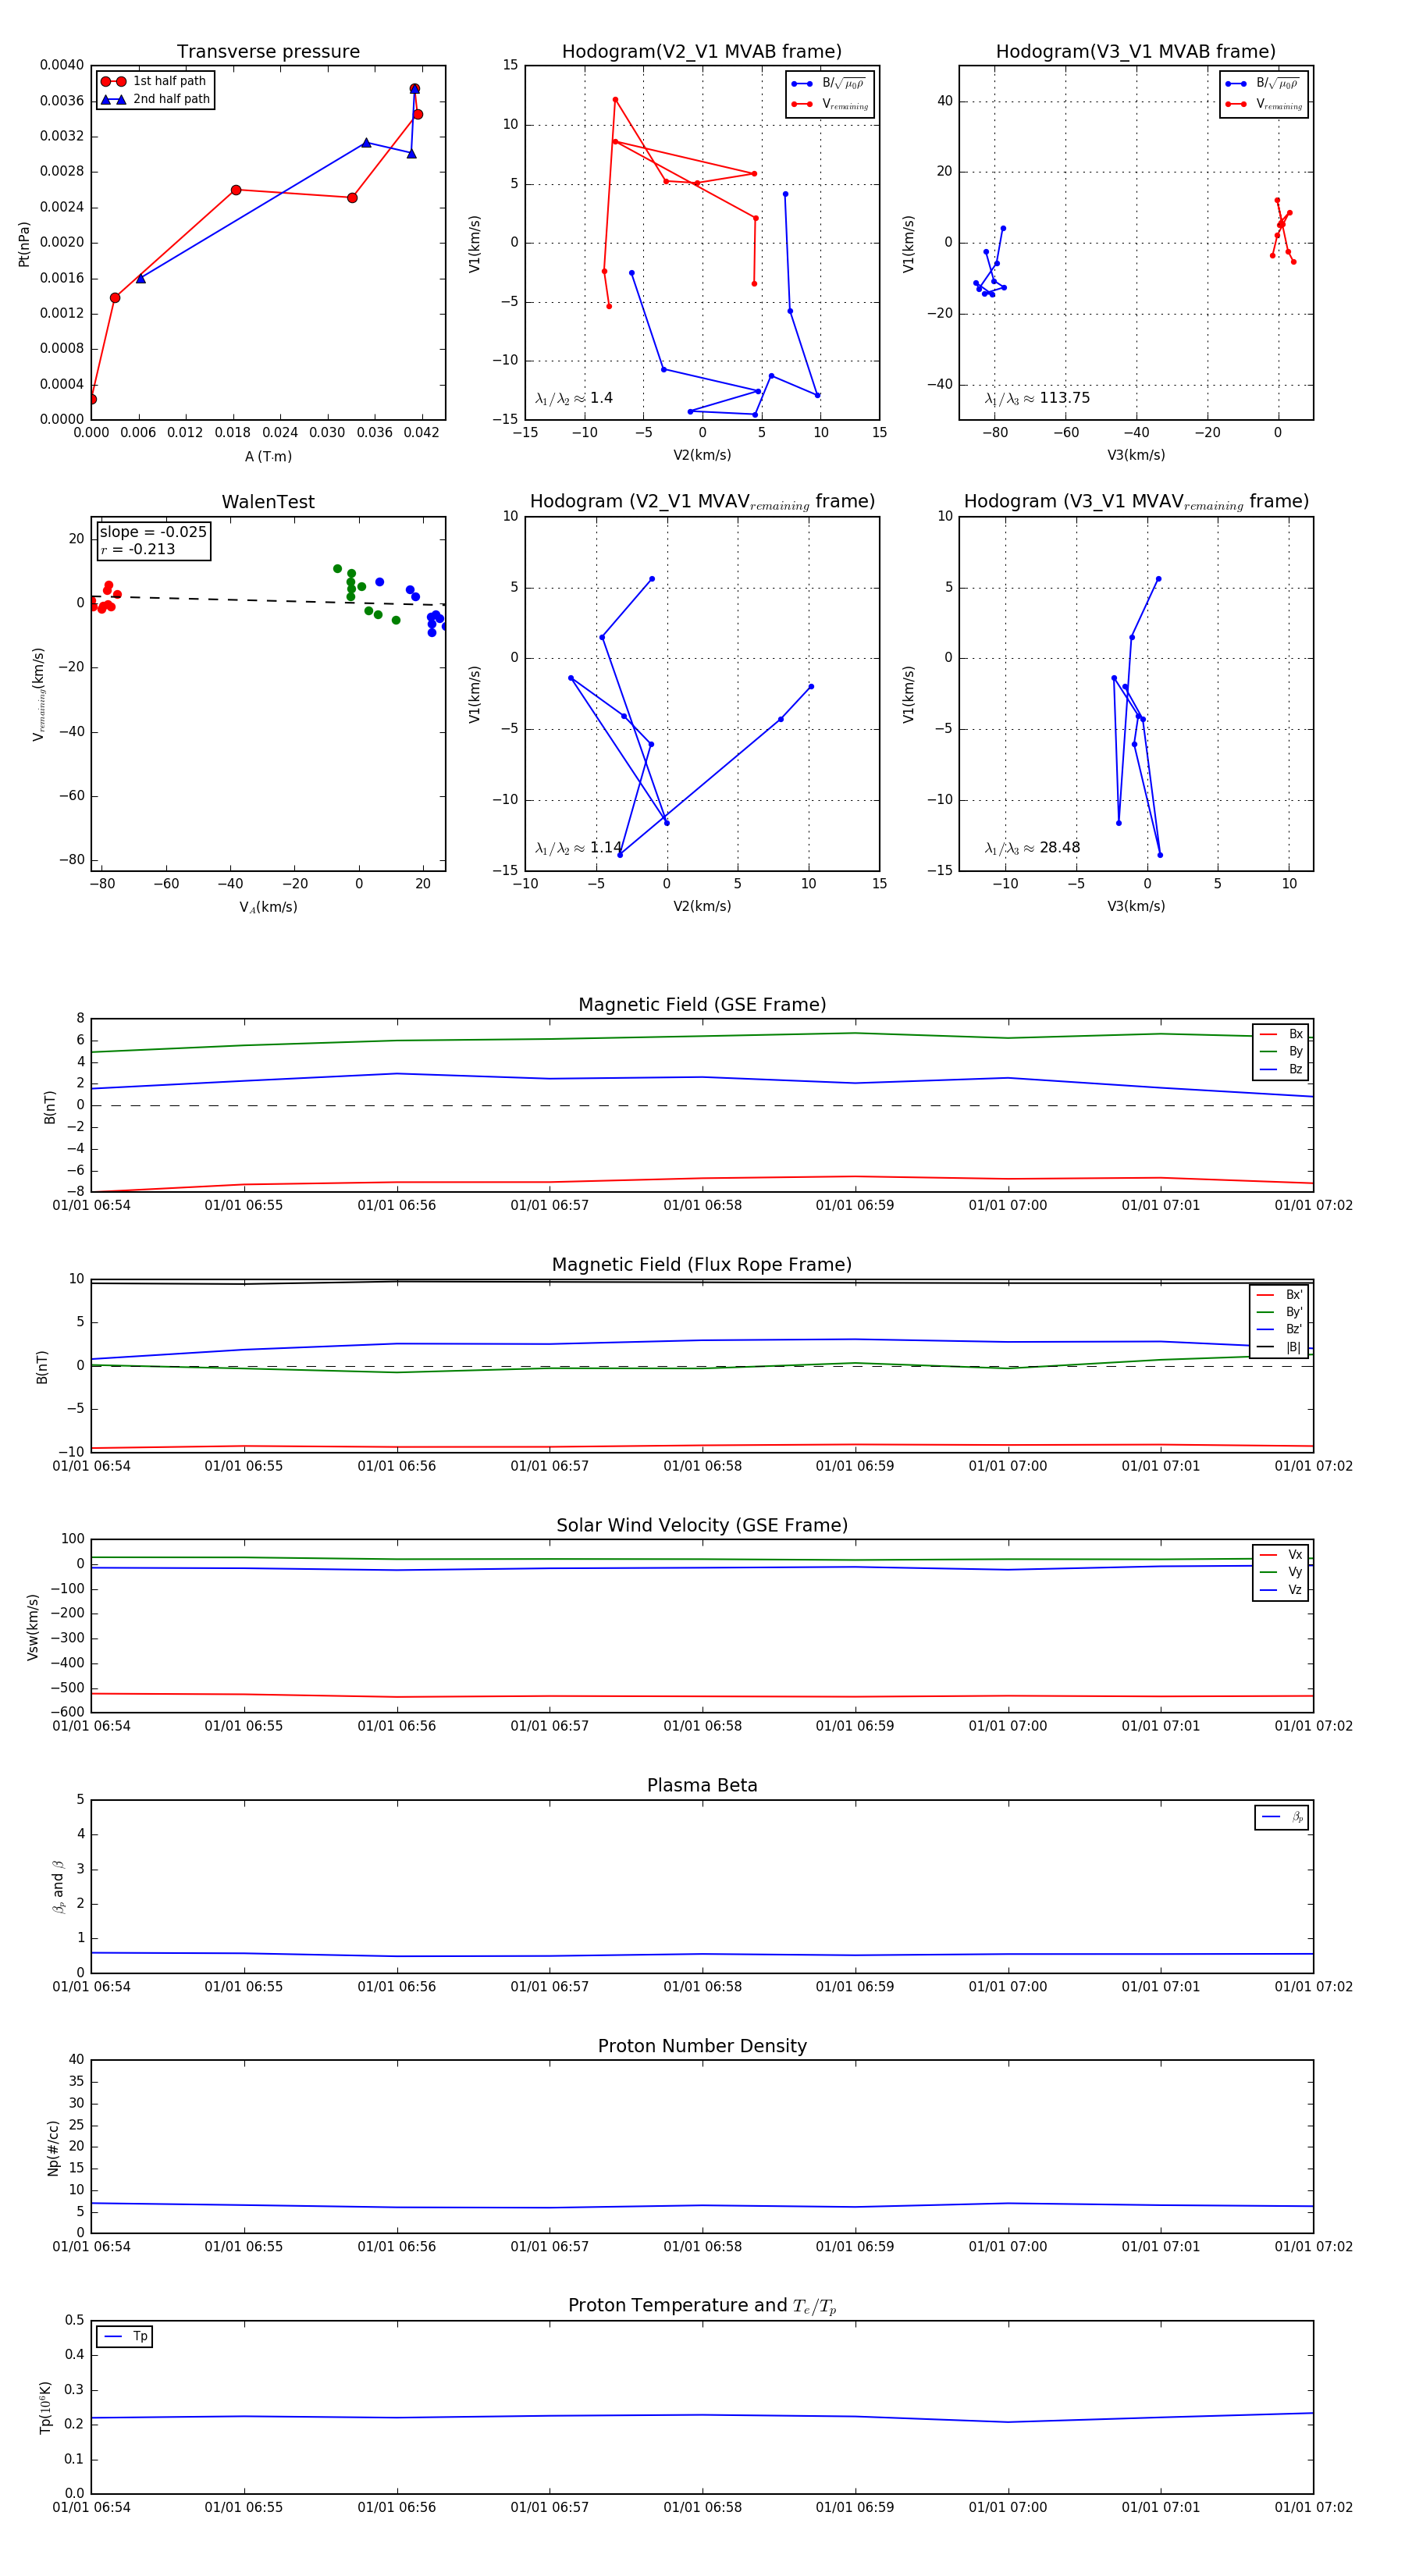Viewport: 1405px width, 2576px height.
Task: Click the 'Hodogram(V2_V1 MVAB frame)' title
Action: (702, 52)
